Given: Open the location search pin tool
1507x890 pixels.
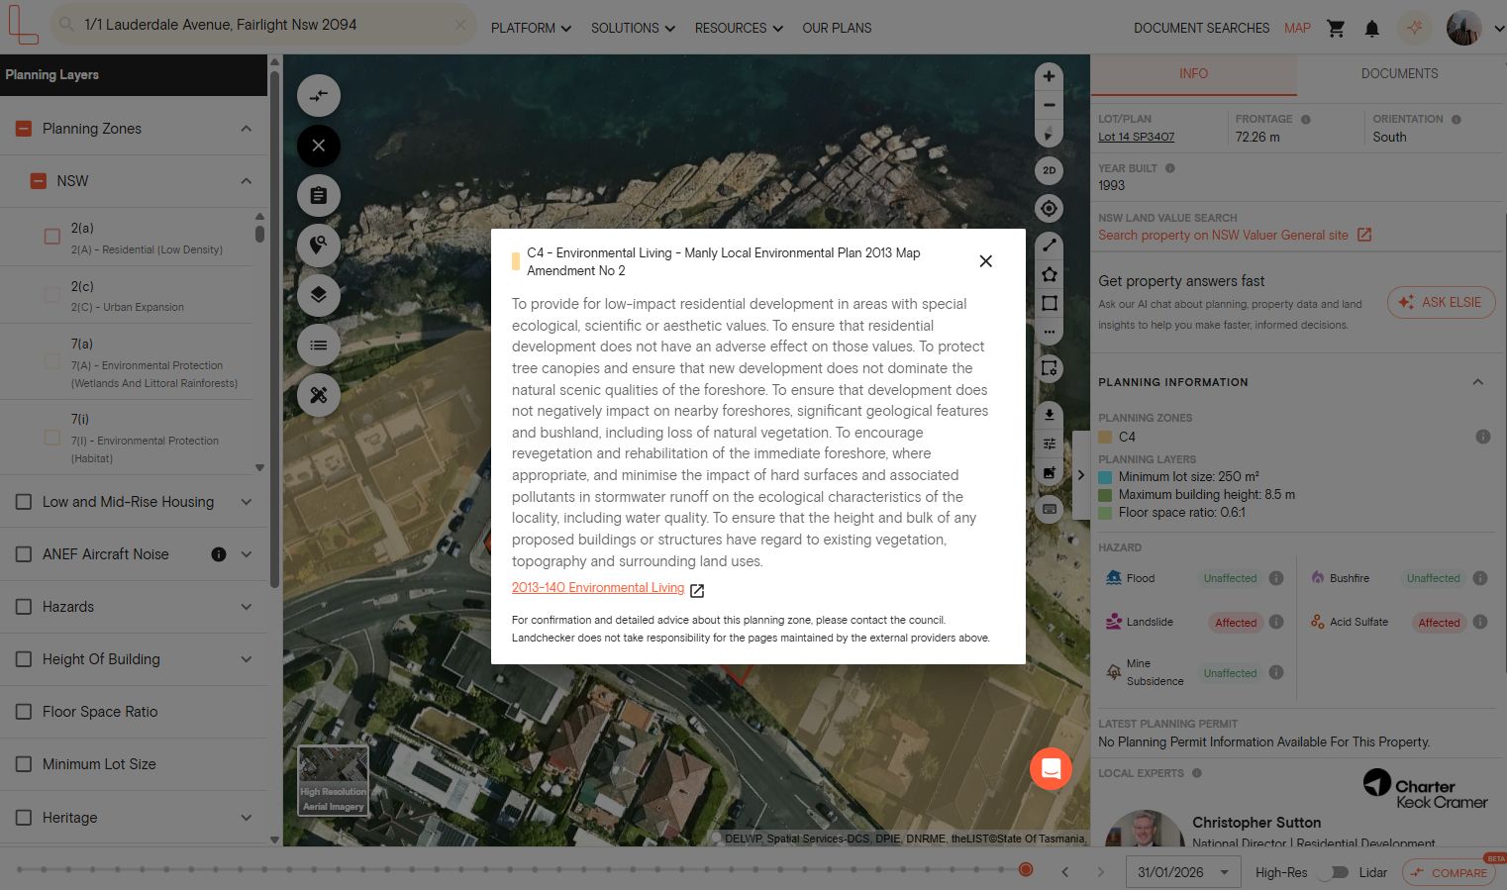Looking at the screenshot, I should coord(319,246).
